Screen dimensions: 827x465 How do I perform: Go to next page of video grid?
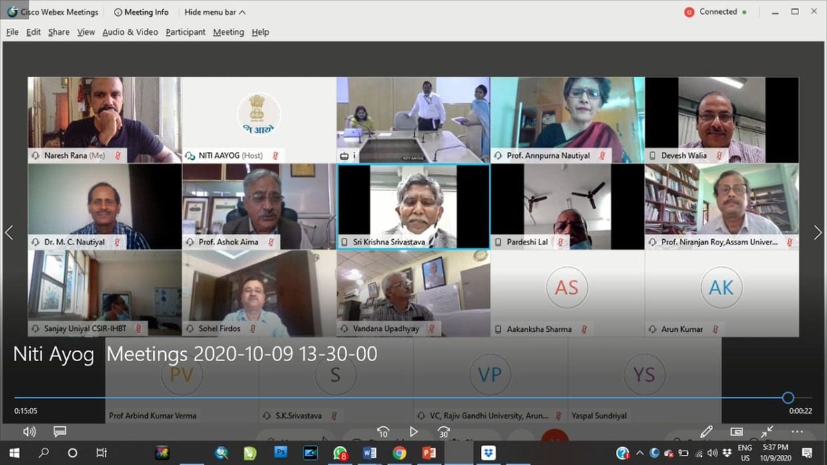pyautogui.click(x=818, y=232)
